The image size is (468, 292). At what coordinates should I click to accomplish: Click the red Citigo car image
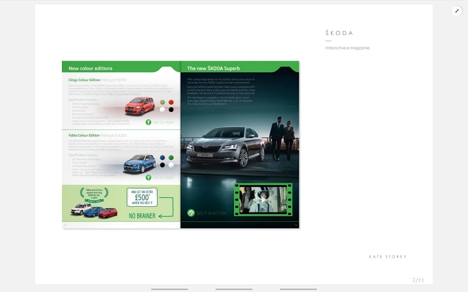pyautogui.click(x=140, y=106)
